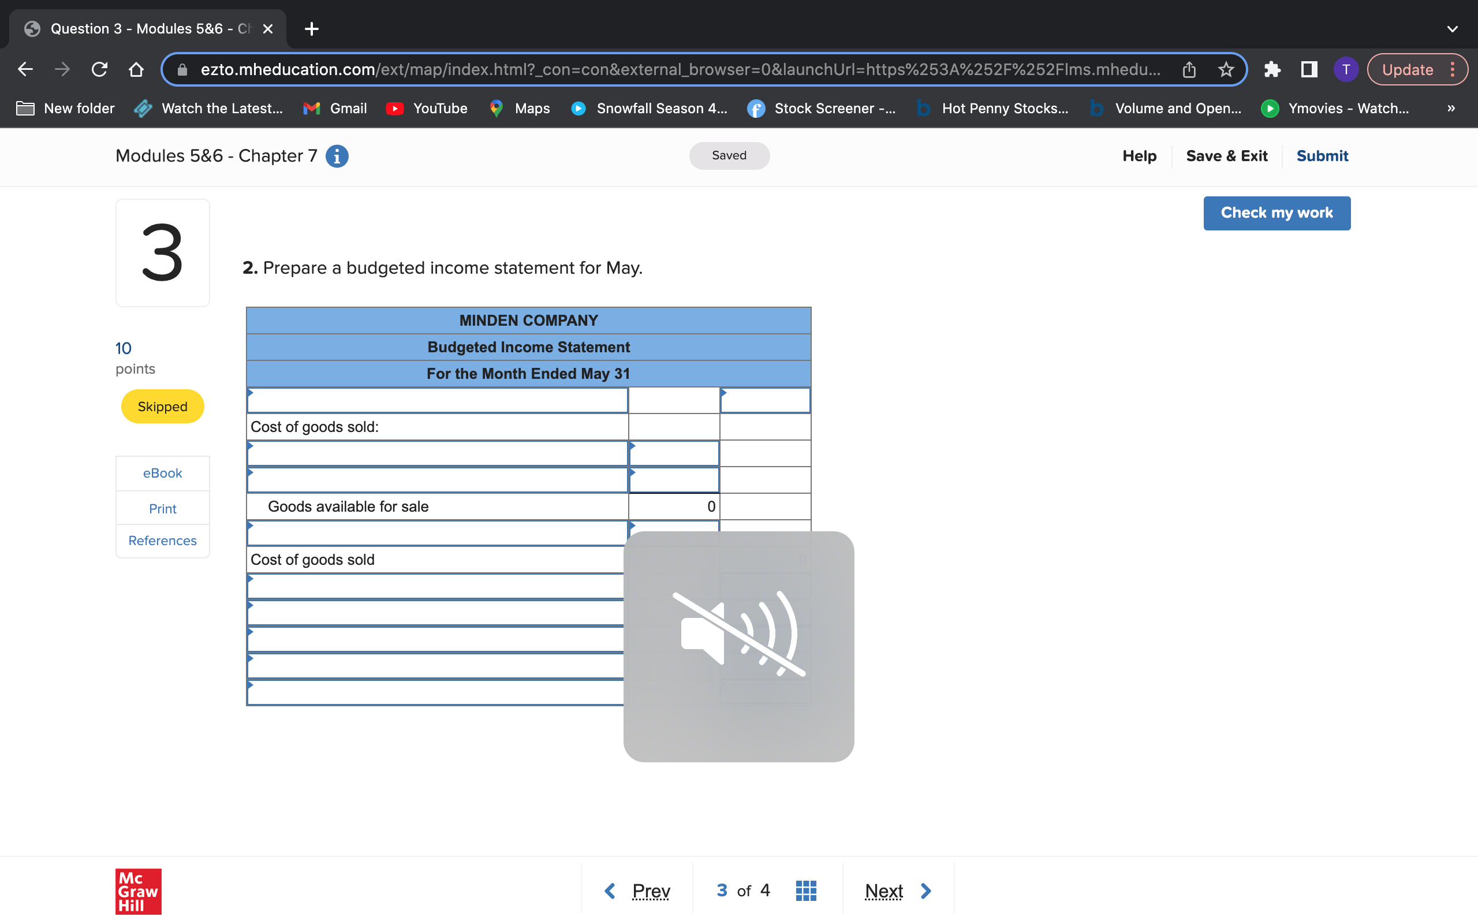This screenshot has width=1478, height=924.
Task: Open dropdown row below Goods available for sale
Action: (436, 534)
